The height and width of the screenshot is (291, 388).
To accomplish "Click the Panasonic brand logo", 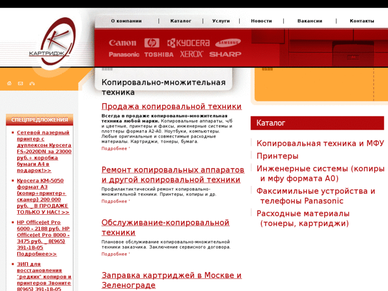I will point(124,54).
